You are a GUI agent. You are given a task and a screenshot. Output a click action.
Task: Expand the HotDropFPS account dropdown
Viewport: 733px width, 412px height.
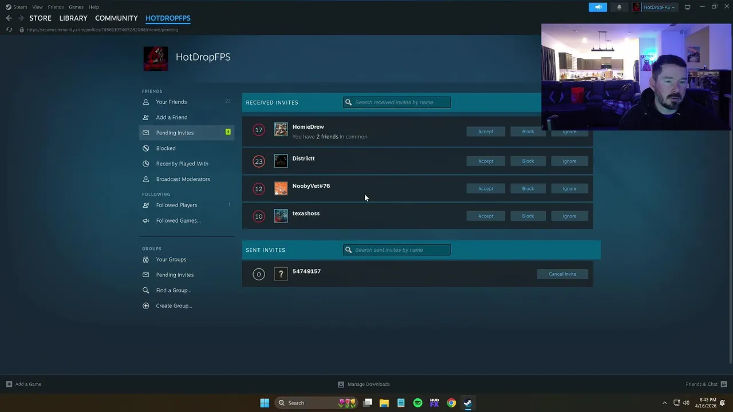click(x=654, y=7)
